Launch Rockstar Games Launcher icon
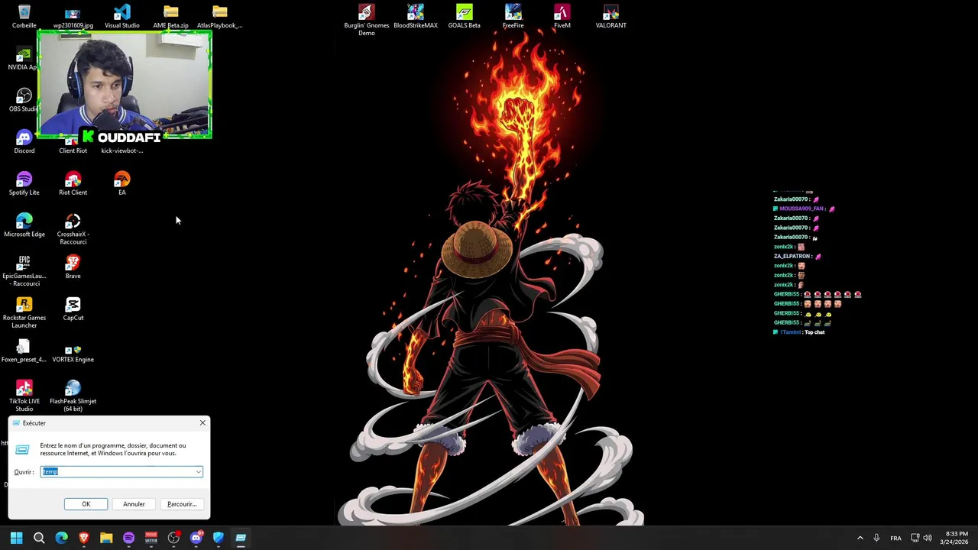The width and height of the screenshot is (978, 550). (x=24, y=313)
